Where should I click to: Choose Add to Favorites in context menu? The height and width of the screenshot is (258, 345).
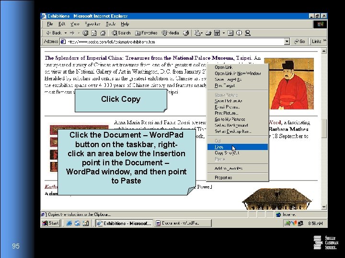click(238, 169)
